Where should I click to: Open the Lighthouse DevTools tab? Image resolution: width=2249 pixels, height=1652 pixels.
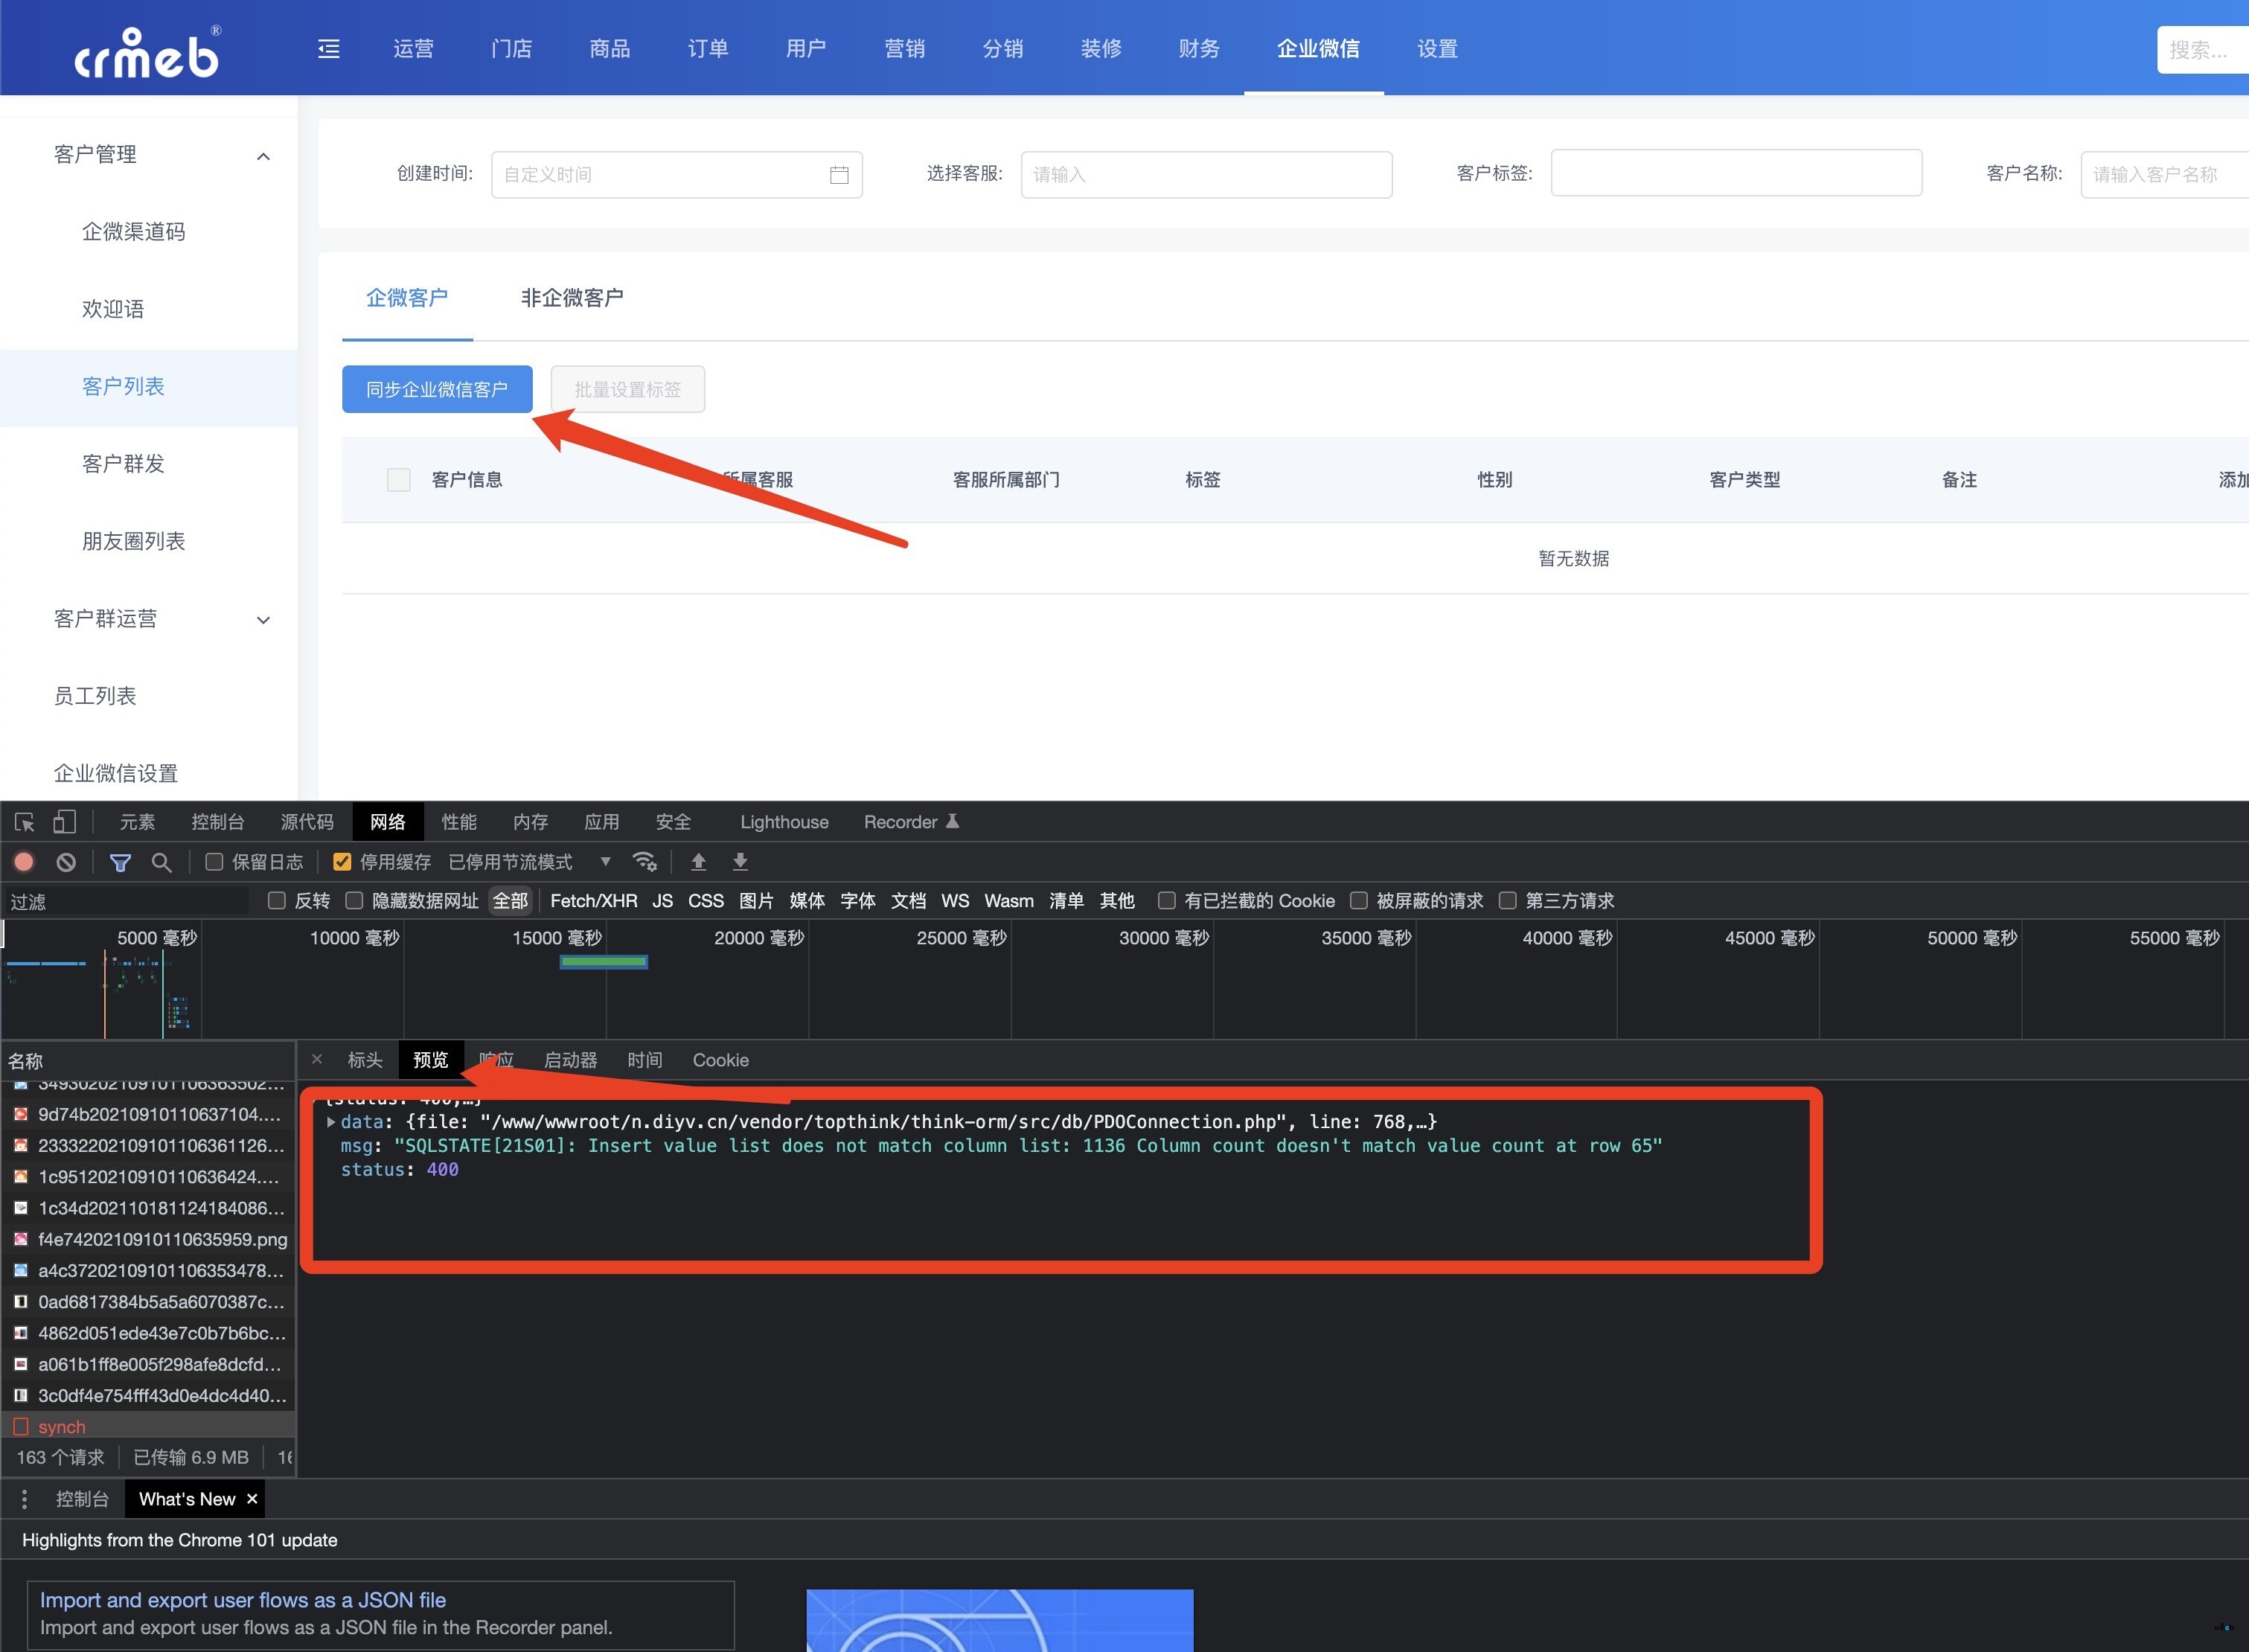784,822
